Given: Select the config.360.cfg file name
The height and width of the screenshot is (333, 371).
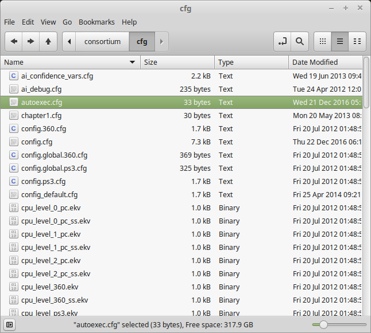Looking at the screenshot, I should pyautogui.click(x=44, y=129).
